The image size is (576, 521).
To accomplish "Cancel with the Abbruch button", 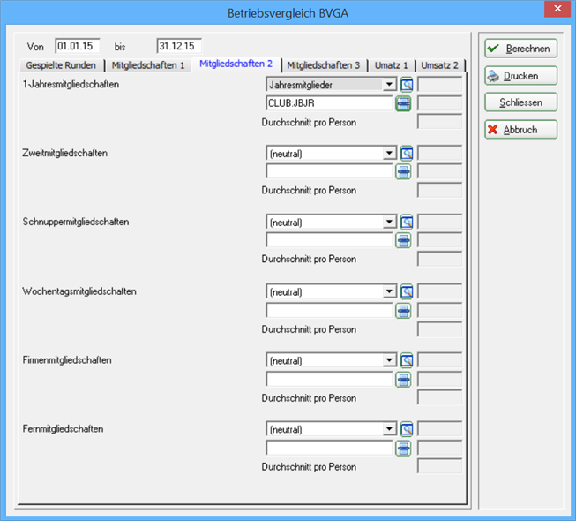I will pos(520,130).
